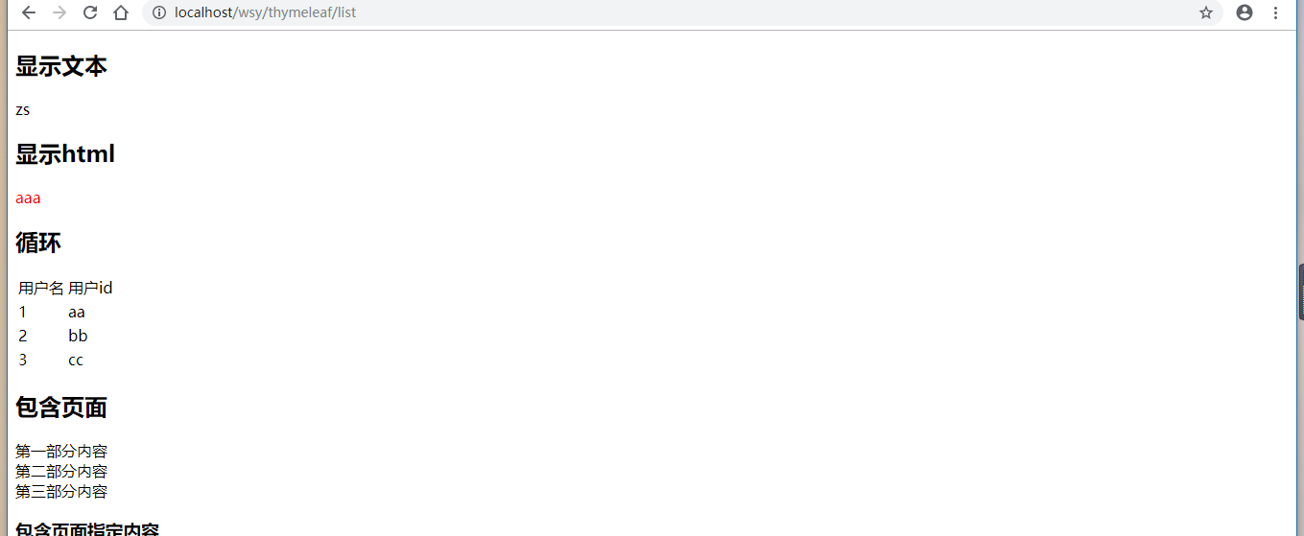Bookmark this page with the star icon
This screenshot has width=1304, height=536.
[x=1206, y=12]
